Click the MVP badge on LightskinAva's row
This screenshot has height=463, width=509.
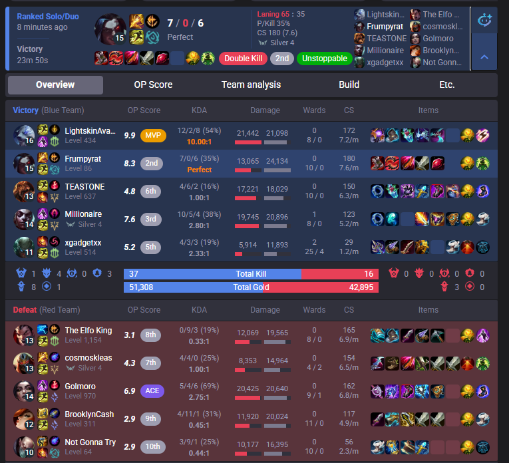click(153, 136)
